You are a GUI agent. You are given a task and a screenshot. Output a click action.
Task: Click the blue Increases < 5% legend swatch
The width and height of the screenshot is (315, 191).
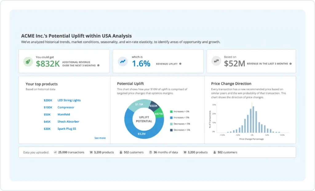[x=171, y=117]
